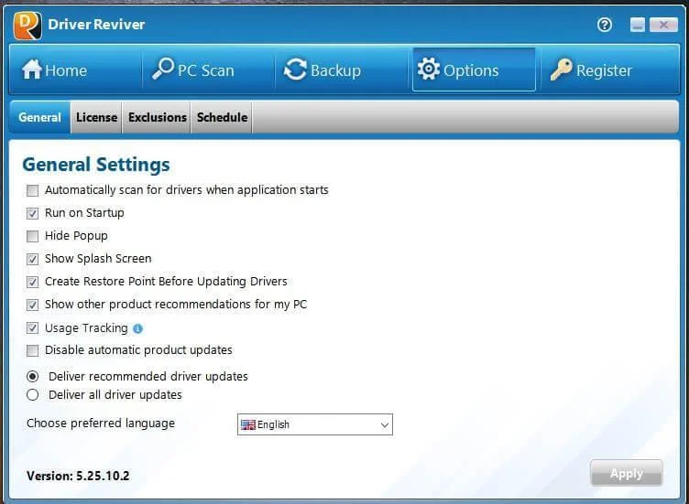Image resolution: width=689 pixels, height=504 pixels.
Task: Click the Driver Reviver logo icon
Action: pos(27,26)
